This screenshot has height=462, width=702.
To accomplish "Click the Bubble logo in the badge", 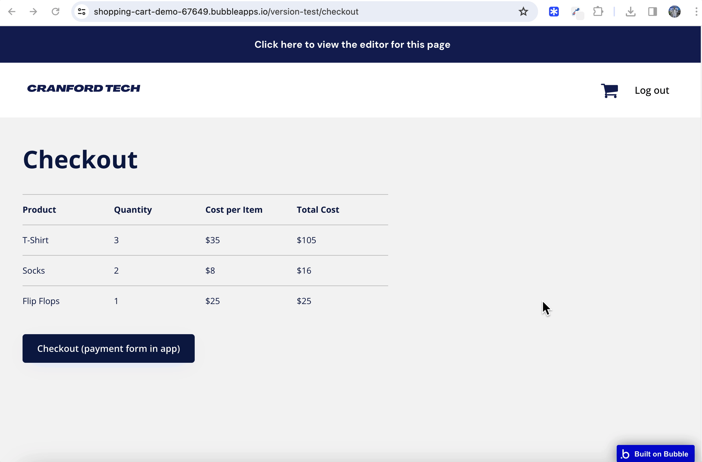I will pyautogui.click(x=625, y=454).
